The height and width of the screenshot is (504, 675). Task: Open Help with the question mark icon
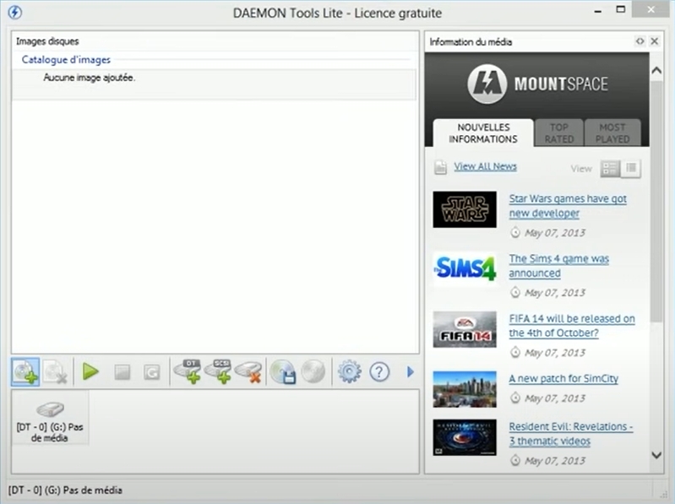click(379, 371)
